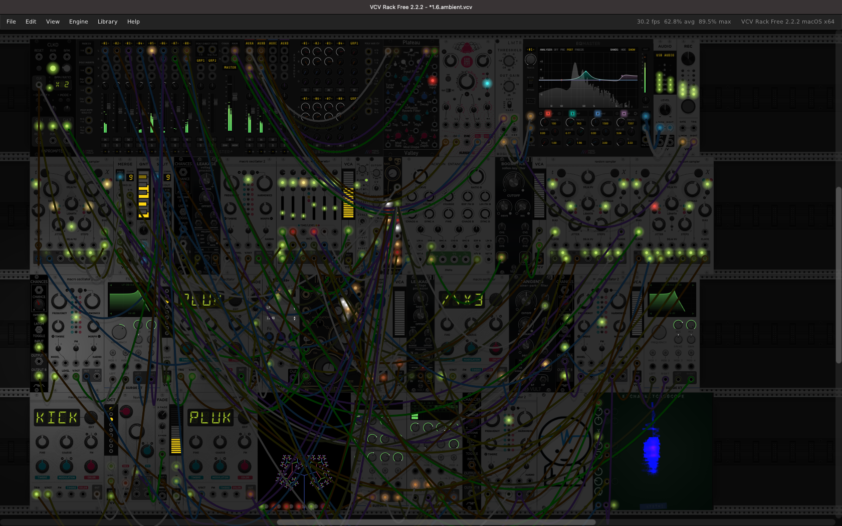Mute the AUXA return channel
Screen dimensions: 842x526
(250, 139)
